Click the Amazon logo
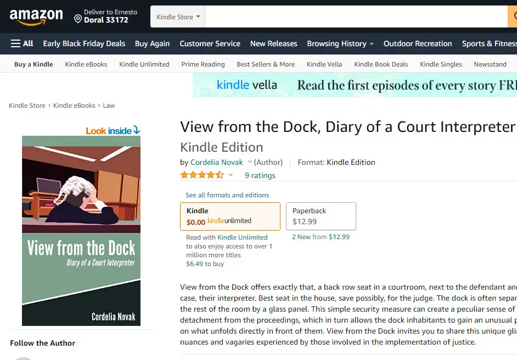The image size is (517, 360). (x=36, y=16)
